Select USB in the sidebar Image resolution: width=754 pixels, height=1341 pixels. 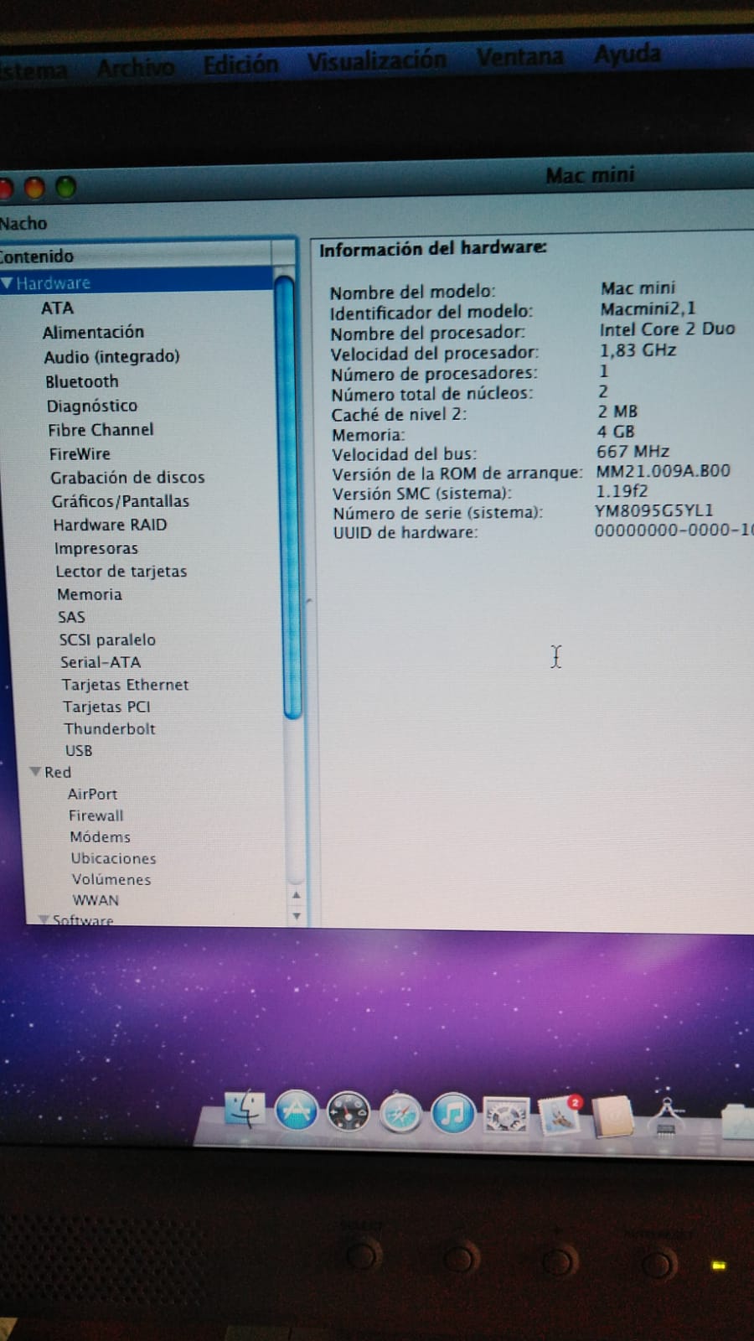(x=79, y=750)
